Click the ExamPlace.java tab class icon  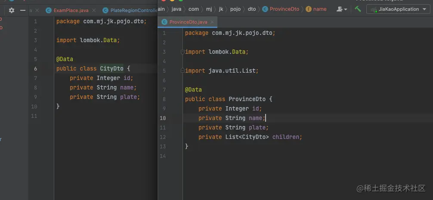49,10
